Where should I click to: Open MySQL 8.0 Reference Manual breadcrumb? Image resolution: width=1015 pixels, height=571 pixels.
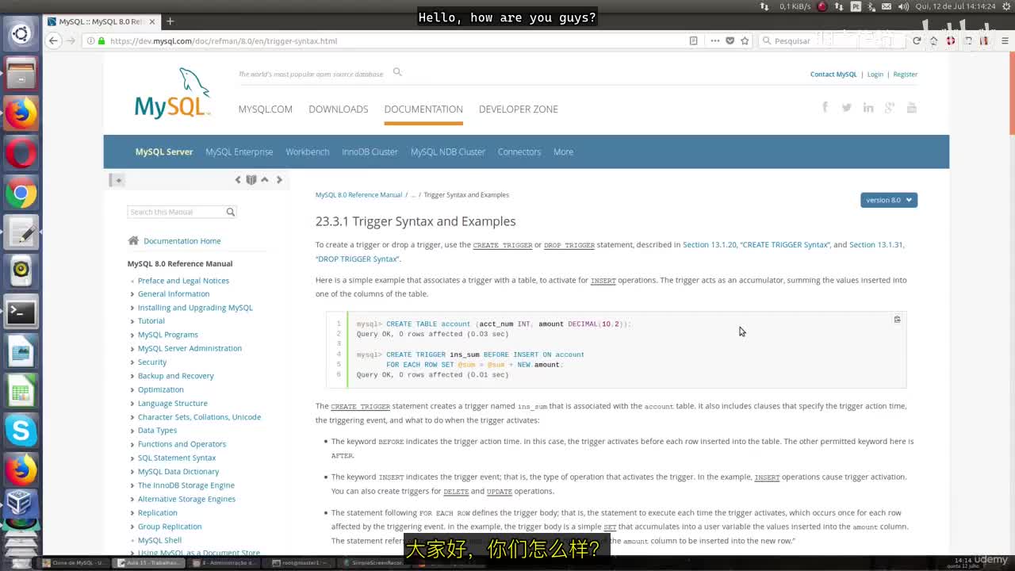tap(358, 195)
